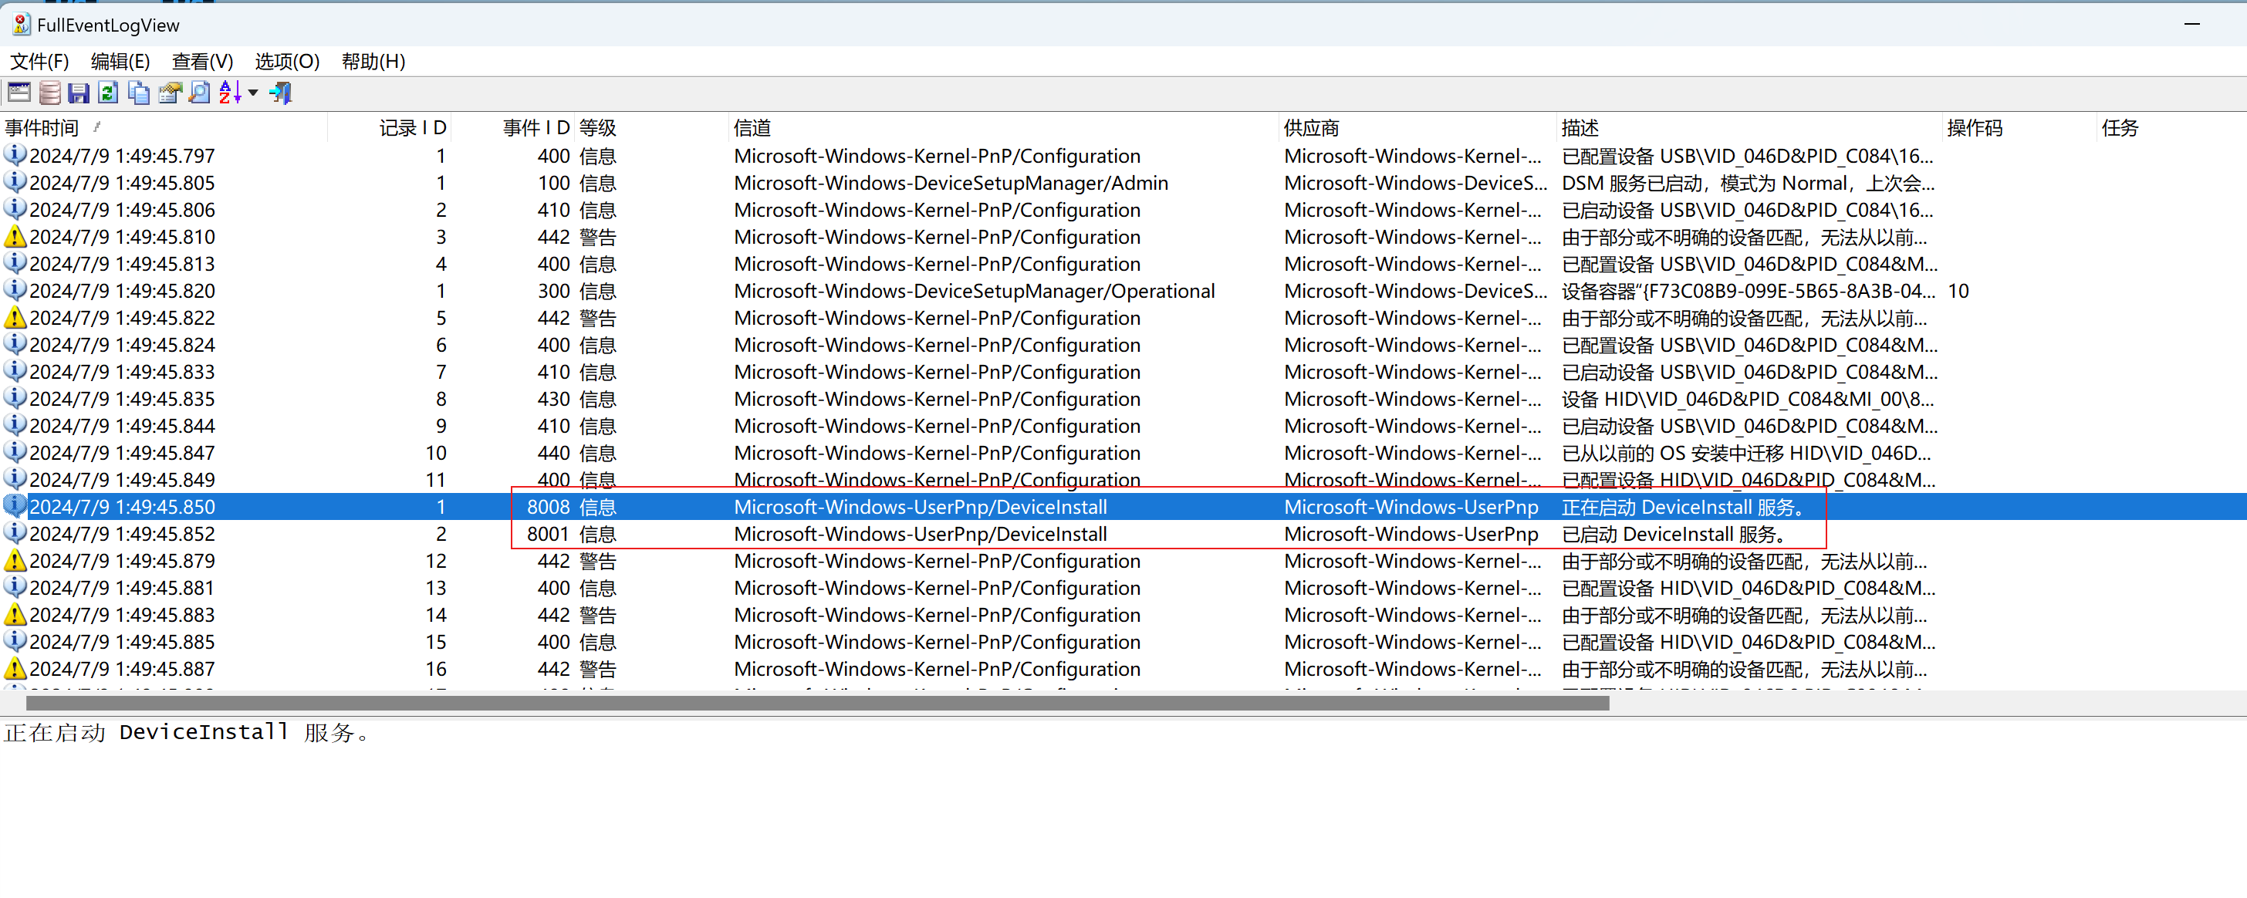Screen dimensions: 2247x898
Task: Click the green Refresh toolbar icon
Action: [108, 93]
